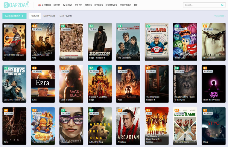Open the App link in navigation

click(x=136, y=5)
